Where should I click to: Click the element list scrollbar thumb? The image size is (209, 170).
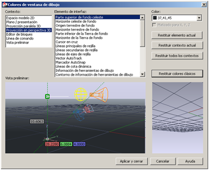142,33
